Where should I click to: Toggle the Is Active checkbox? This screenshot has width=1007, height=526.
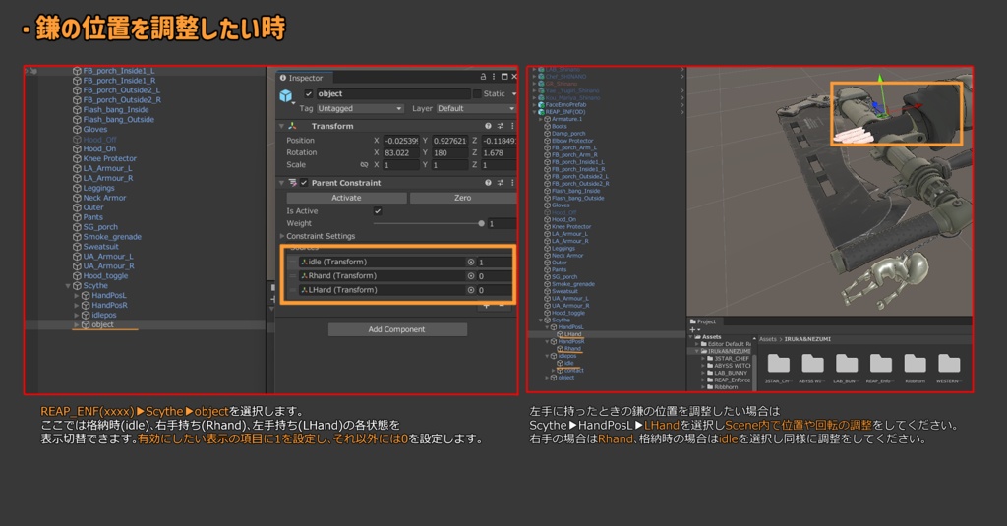378,211
